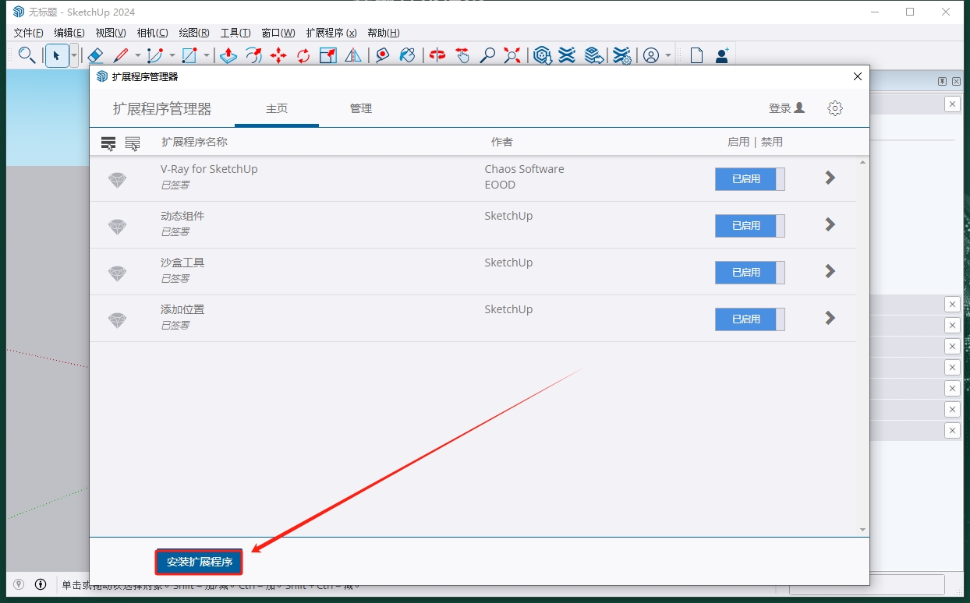Expand 添加位置 extension details
The height and width of the screenshot is (603, 970).
tap(830, 318)
